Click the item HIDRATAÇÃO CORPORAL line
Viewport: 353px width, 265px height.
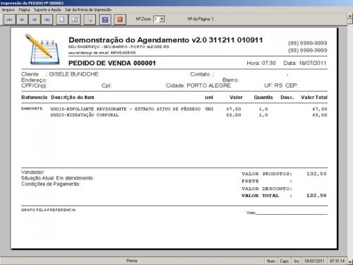[85, 115]
